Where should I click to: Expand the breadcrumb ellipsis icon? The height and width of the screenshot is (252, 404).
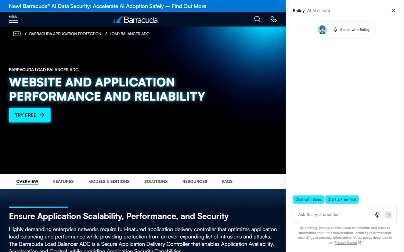click(17, 34)
